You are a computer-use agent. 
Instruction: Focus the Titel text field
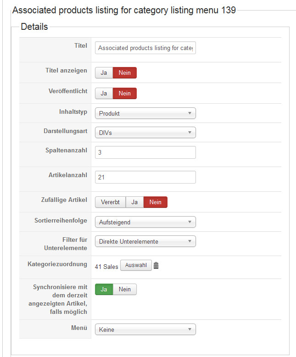coord(145,48)
